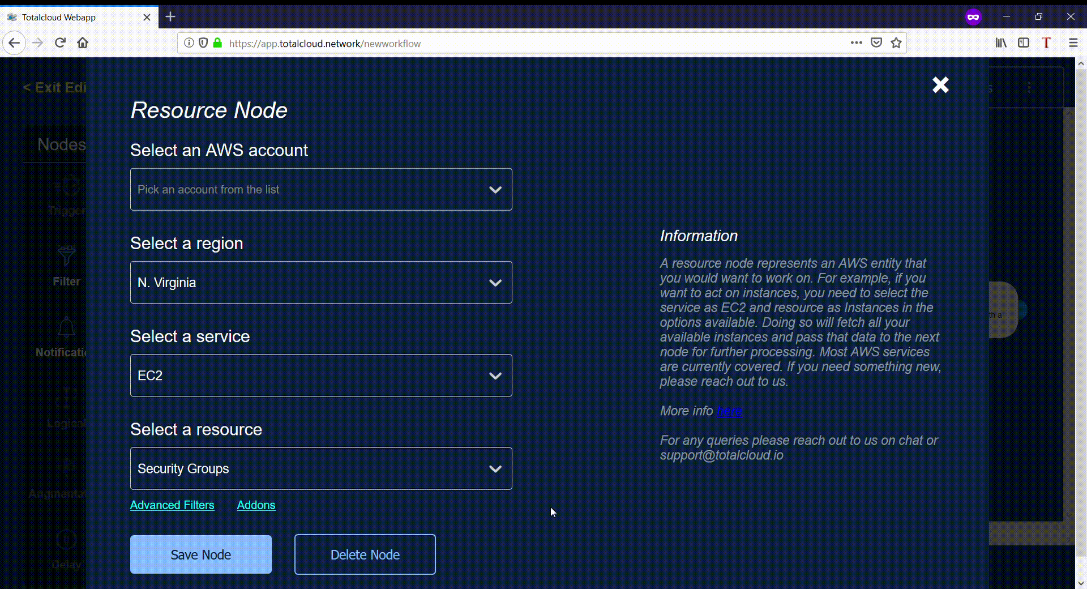Screen dimensions: 1087x589
Task: Click the green padlock security icon
Action: click(x=217, y=43)
